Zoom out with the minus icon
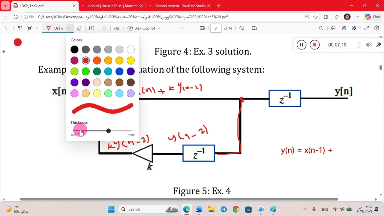Screen dimensions: 384x216 click(x=182, y=28)
